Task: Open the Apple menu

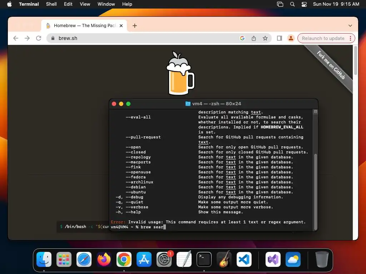Action: tap(9, 4)
